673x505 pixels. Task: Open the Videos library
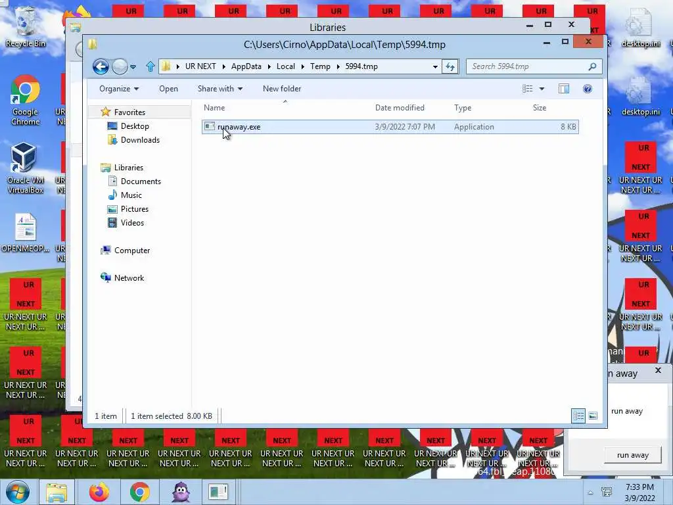(132, 223)
